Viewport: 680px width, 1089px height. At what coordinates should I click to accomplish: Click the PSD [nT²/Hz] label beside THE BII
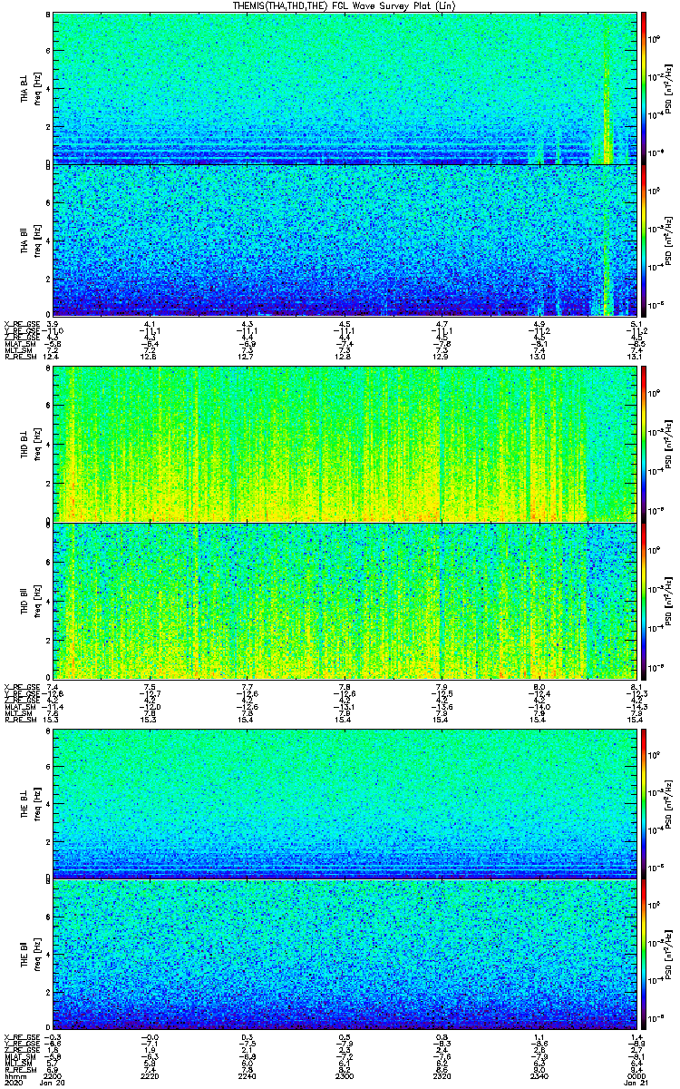click(668, 954)
